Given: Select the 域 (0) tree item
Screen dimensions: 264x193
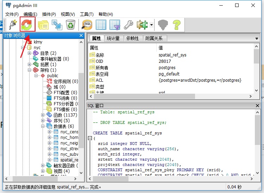Looking at the screenshot, I should (59, 87).
